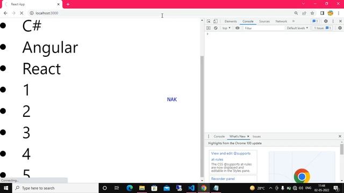The image size is (344, 193).
Task: Click the React list item
Action: tap(41, 69)
